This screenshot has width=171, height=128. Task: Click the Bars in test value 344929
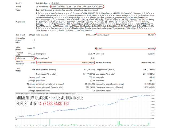tap(32, 35)
